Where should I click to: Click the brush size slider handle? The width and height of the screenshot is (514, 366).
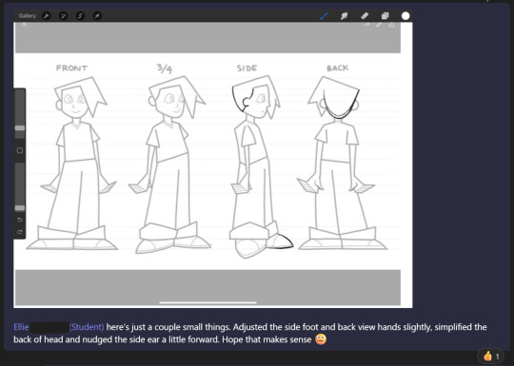(20, 127)
